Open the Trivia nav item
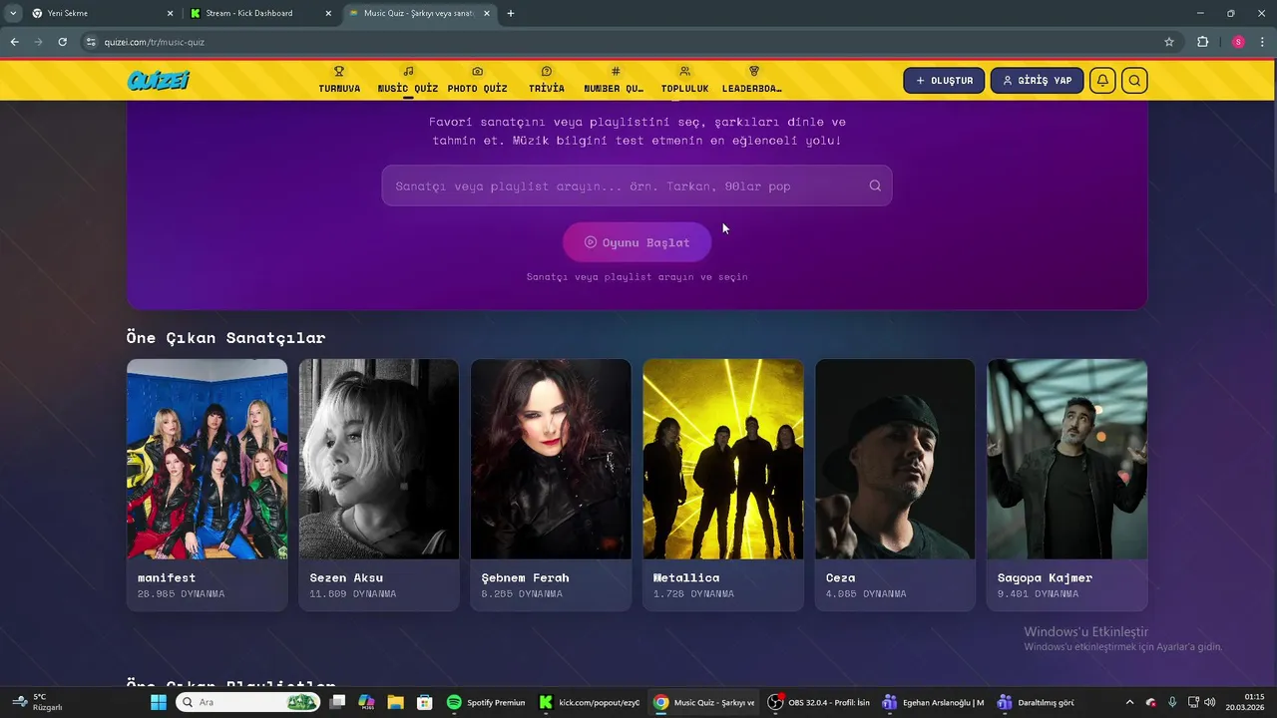The width and height of the screenshot is (1277, 718). pos(547,80)
